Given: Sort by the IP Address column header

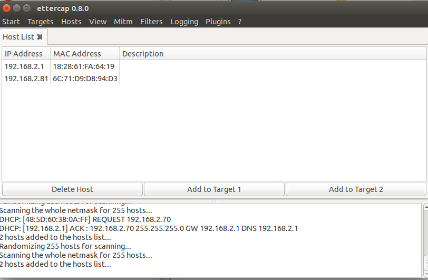Looking at the screenshot, I should 26,54.
